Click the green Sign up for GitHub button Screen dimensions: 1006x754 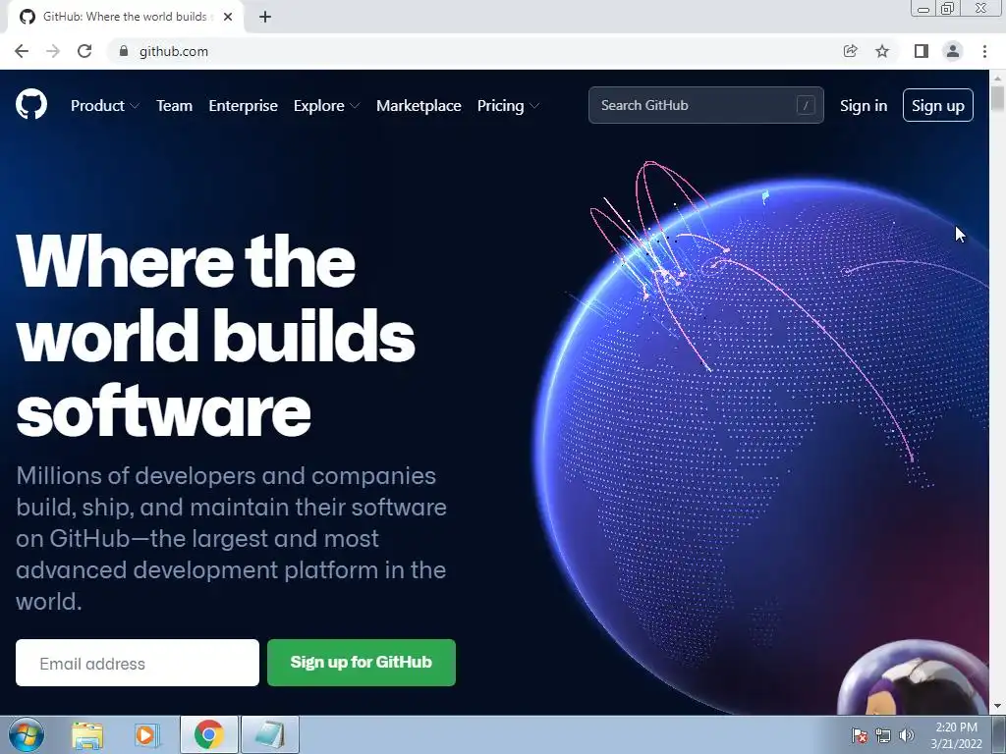coord(362,663)
